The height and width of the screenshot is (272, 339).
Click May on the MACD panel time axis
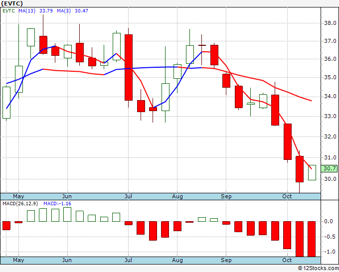pyautogui.click(x=18, y=260)
